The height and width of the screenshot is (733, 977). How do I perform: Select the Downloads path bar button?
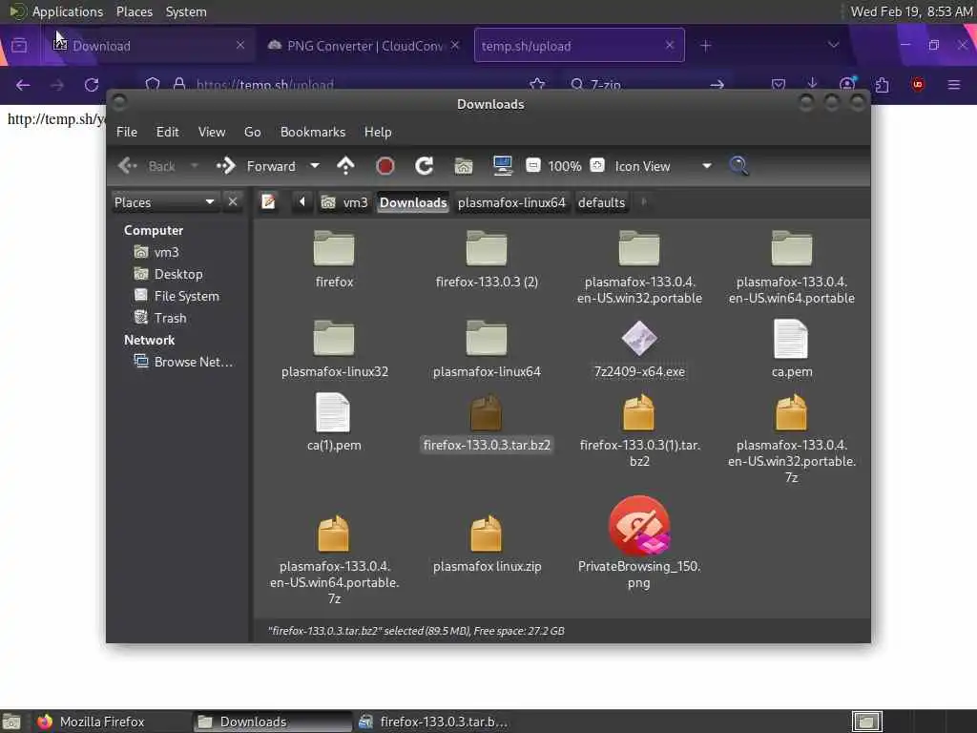click(413, 202)
